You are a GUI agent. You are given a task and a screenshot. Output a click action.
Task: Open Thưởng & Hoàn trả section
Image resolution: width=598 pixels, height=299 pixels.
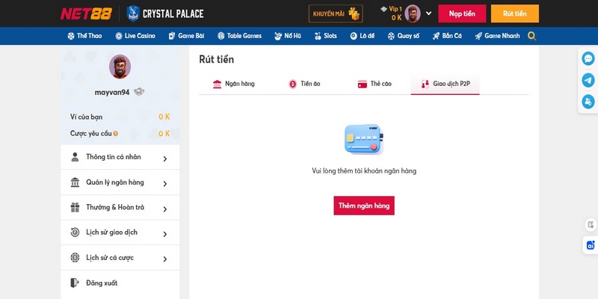click(x=120, y=208)
